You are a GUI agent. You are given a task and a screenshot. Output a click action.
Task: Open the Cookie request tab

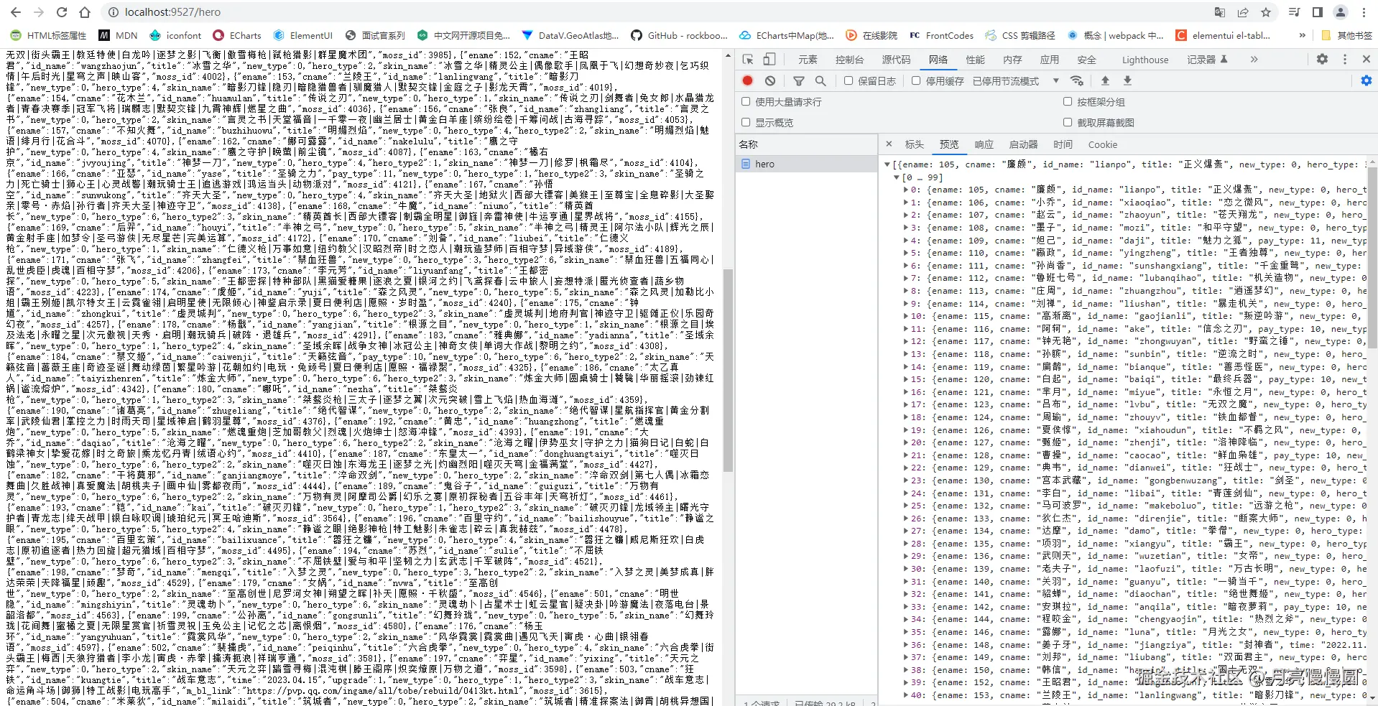1102,144
